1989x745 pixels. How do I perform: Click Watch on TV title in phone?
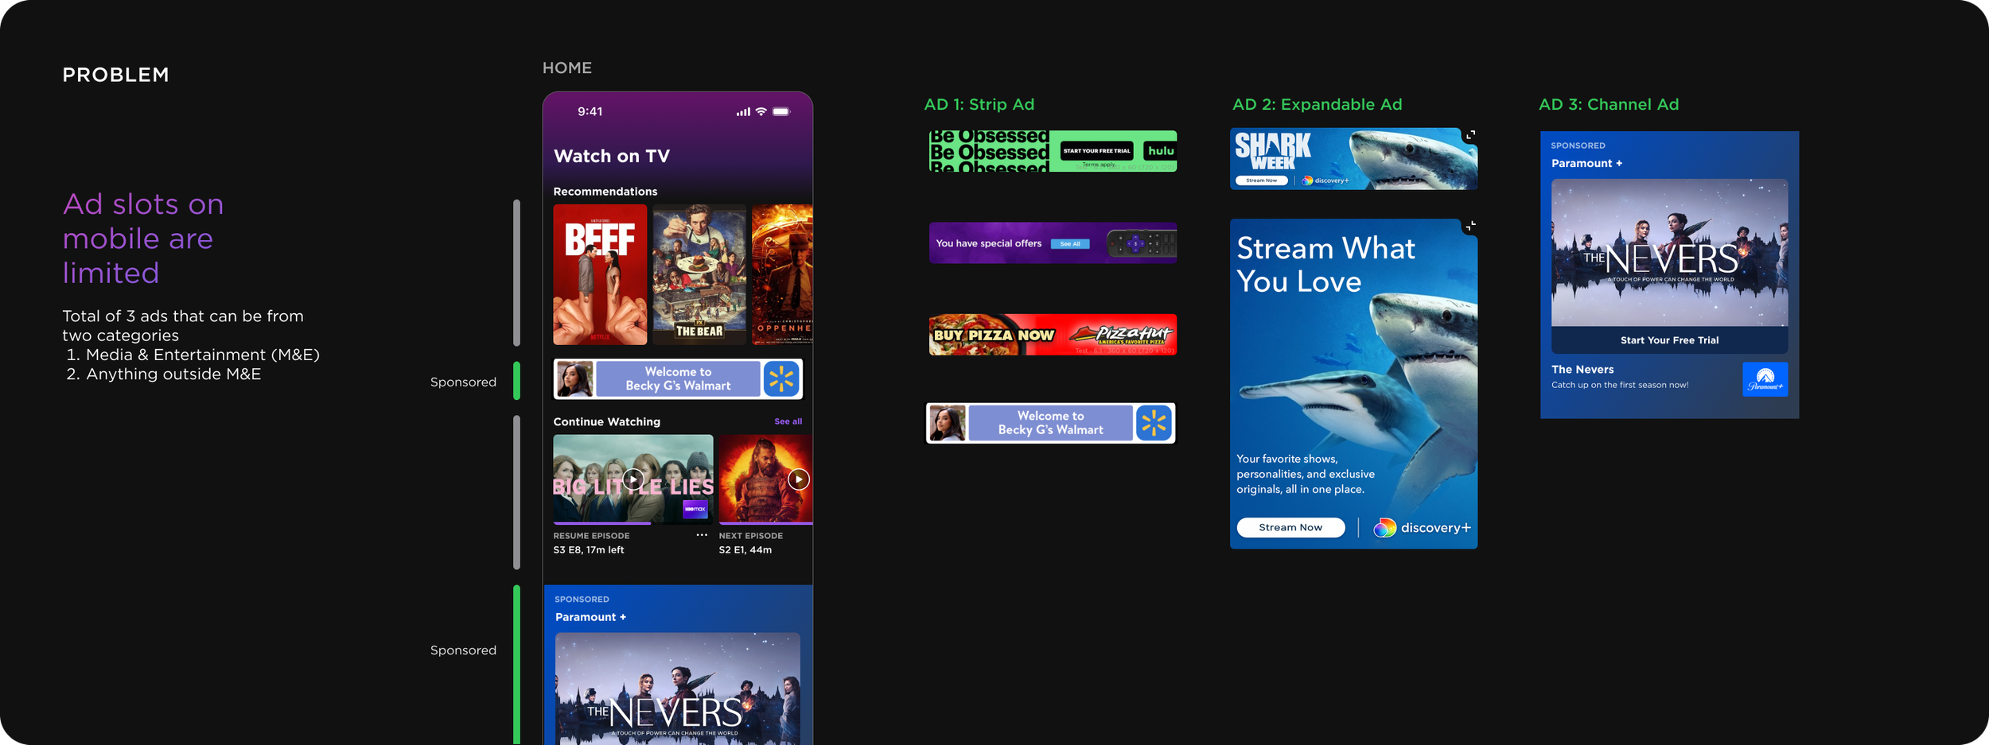coord(612,156)
